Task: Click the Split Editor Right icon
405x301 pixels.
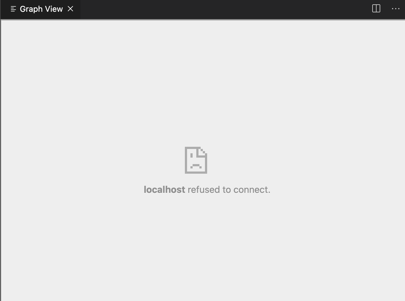Action: point(376,9)
